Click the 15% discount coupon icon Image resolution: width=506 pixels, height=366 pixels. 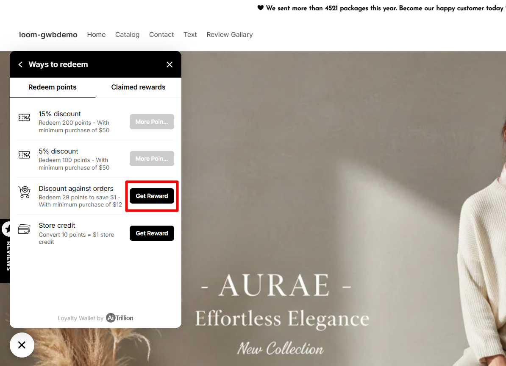click(x=24, y=117)
